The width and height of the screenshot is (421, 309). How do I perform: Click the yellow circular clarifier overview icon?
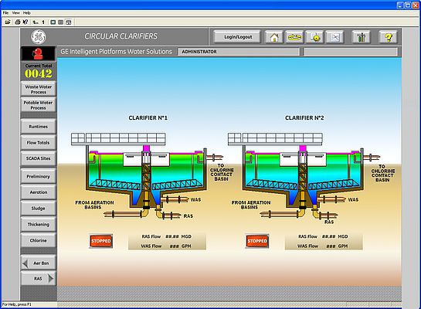point(294,37)
